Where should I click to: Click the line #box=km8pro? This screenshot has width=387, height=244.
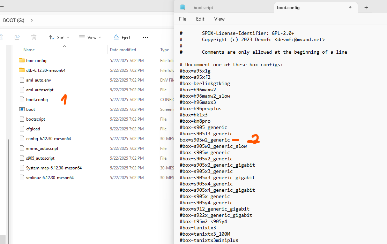[x=195, y=121]
